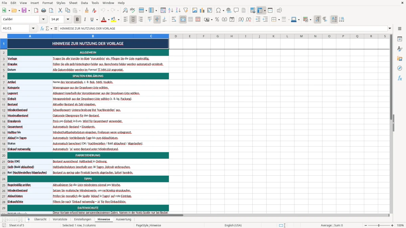
Task: Export directly as PDF
Action: [x=36, y=10]
